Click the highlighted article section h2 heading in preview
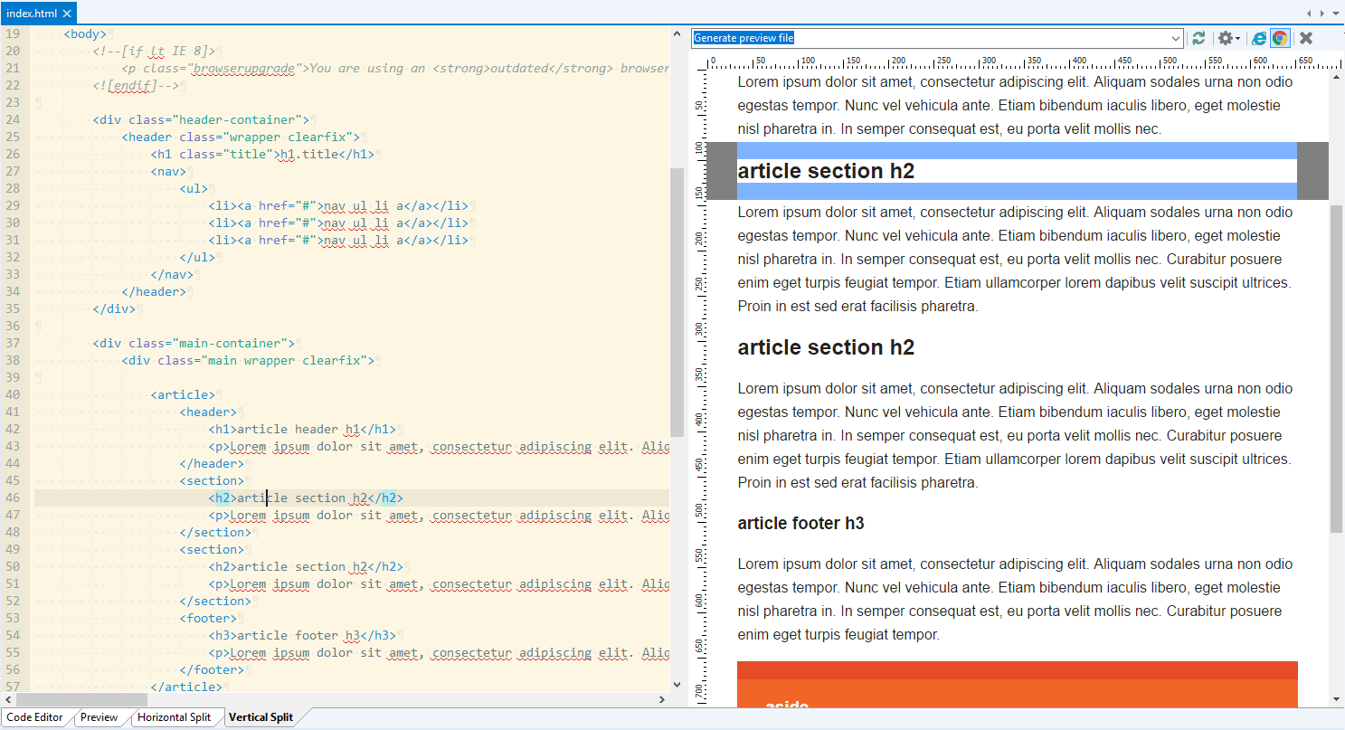1345x730 pixels. 826,171
